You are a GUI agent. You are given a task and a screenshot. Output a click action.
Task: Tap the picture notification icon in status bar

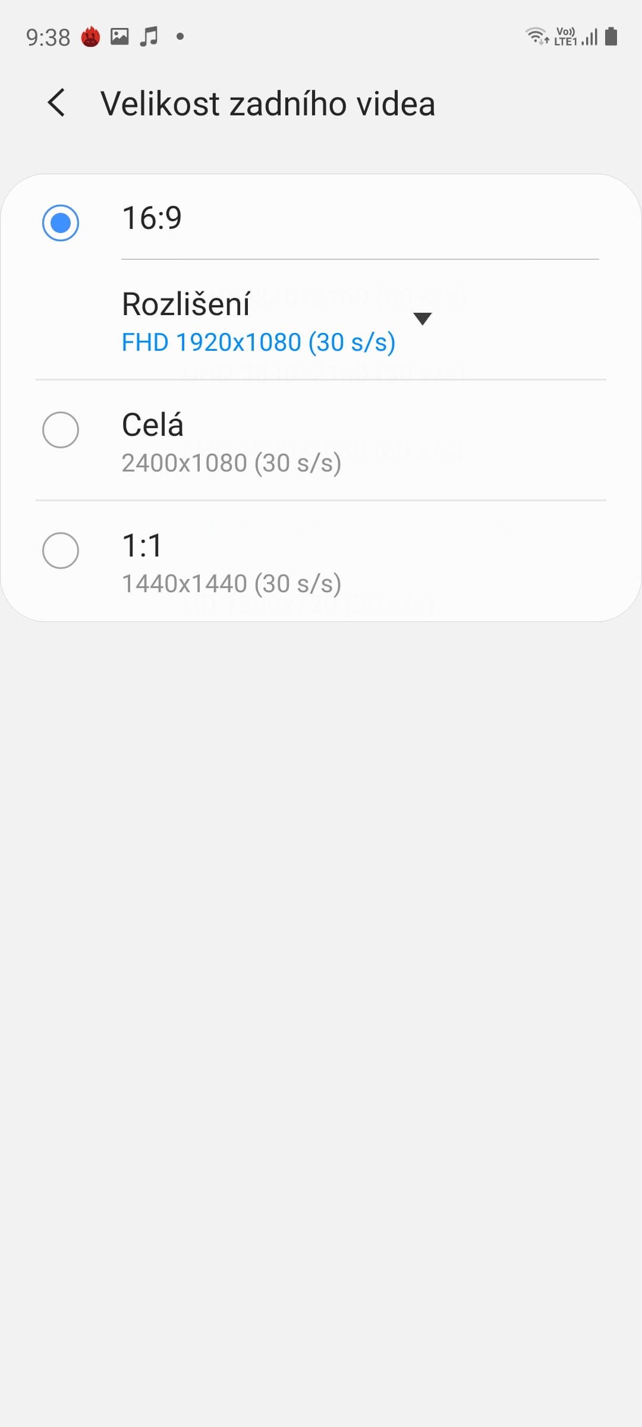coord(119,37)
